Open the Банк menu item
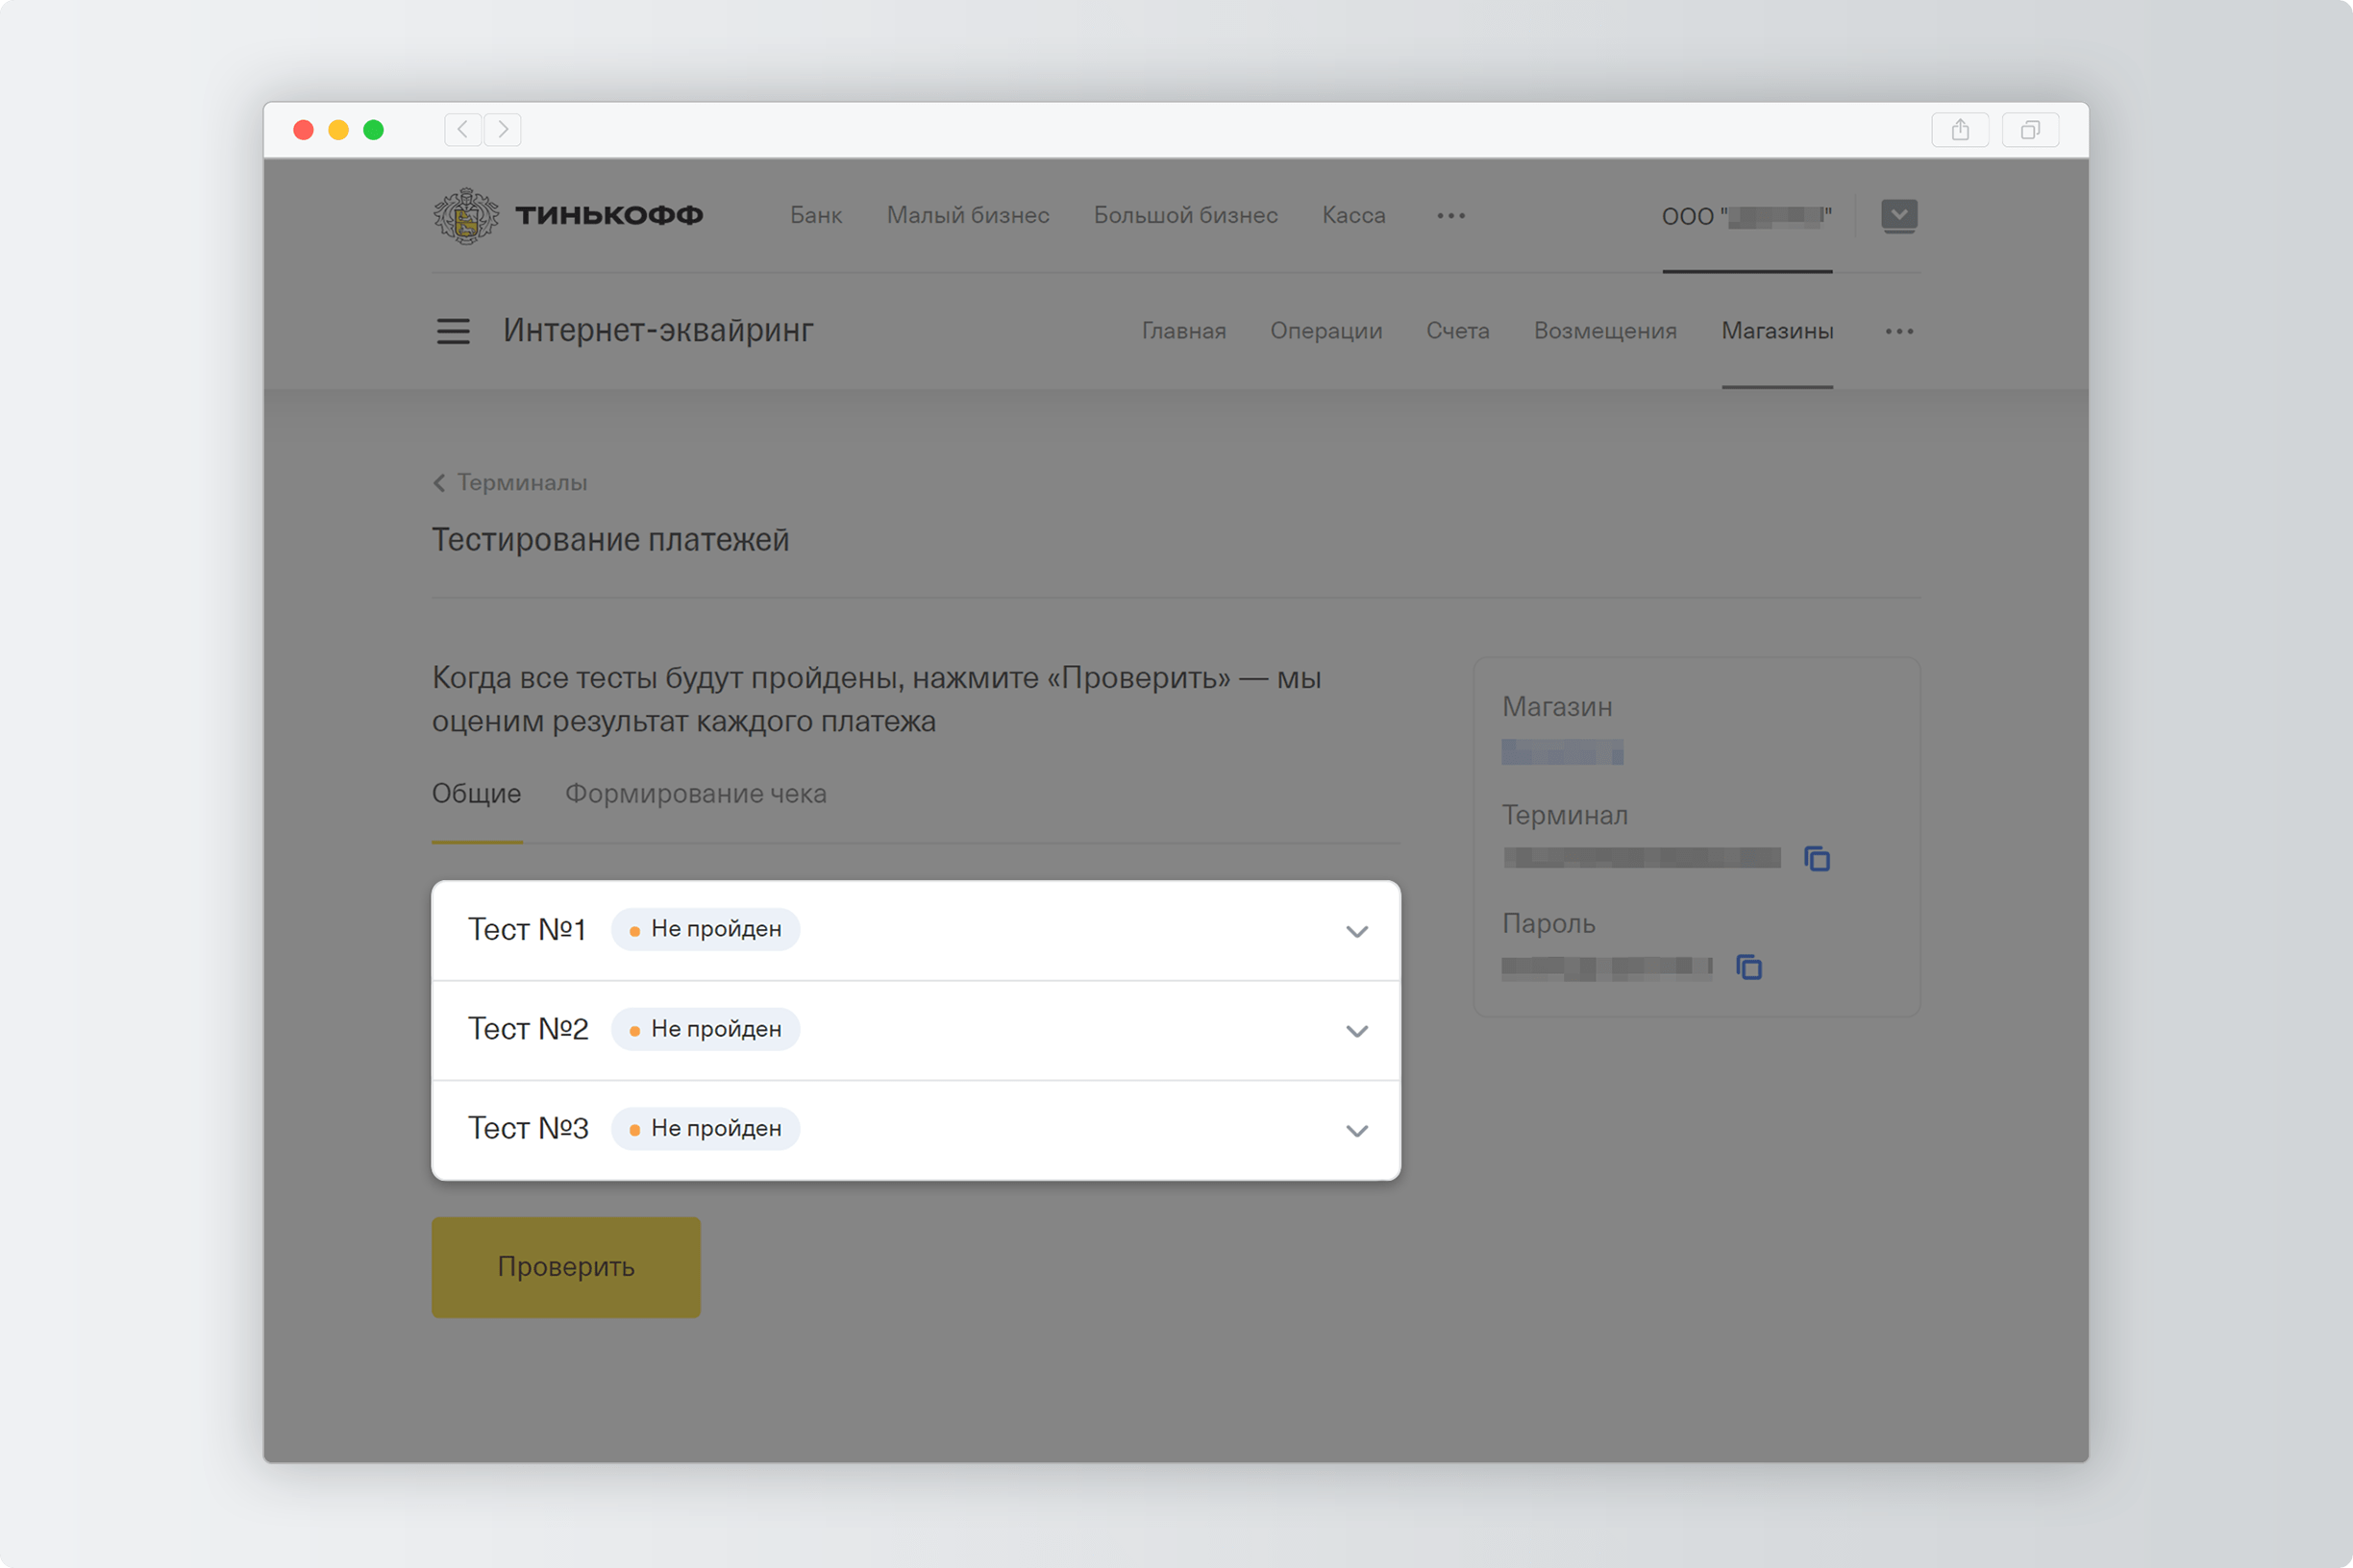The image size is (2353, 1568). coord(816,215)
